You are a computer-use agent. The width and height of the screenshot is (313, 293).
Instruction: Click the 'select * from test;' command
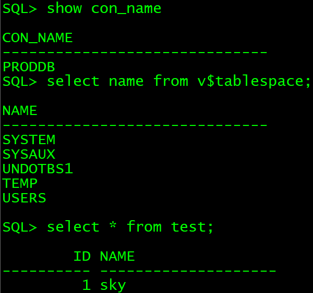click(130, 227)
